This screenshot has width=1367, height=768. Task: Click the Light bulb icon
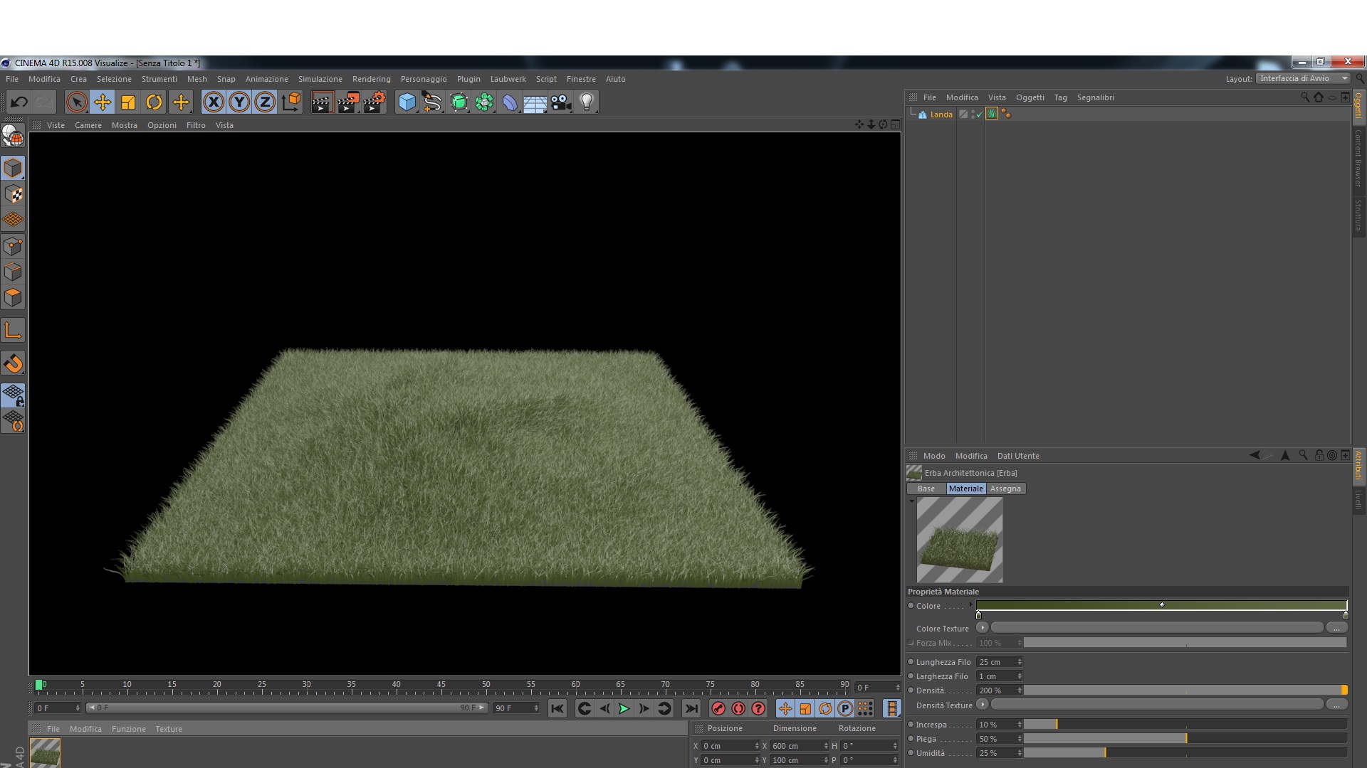pyautogui.click(x=587, y=102)
